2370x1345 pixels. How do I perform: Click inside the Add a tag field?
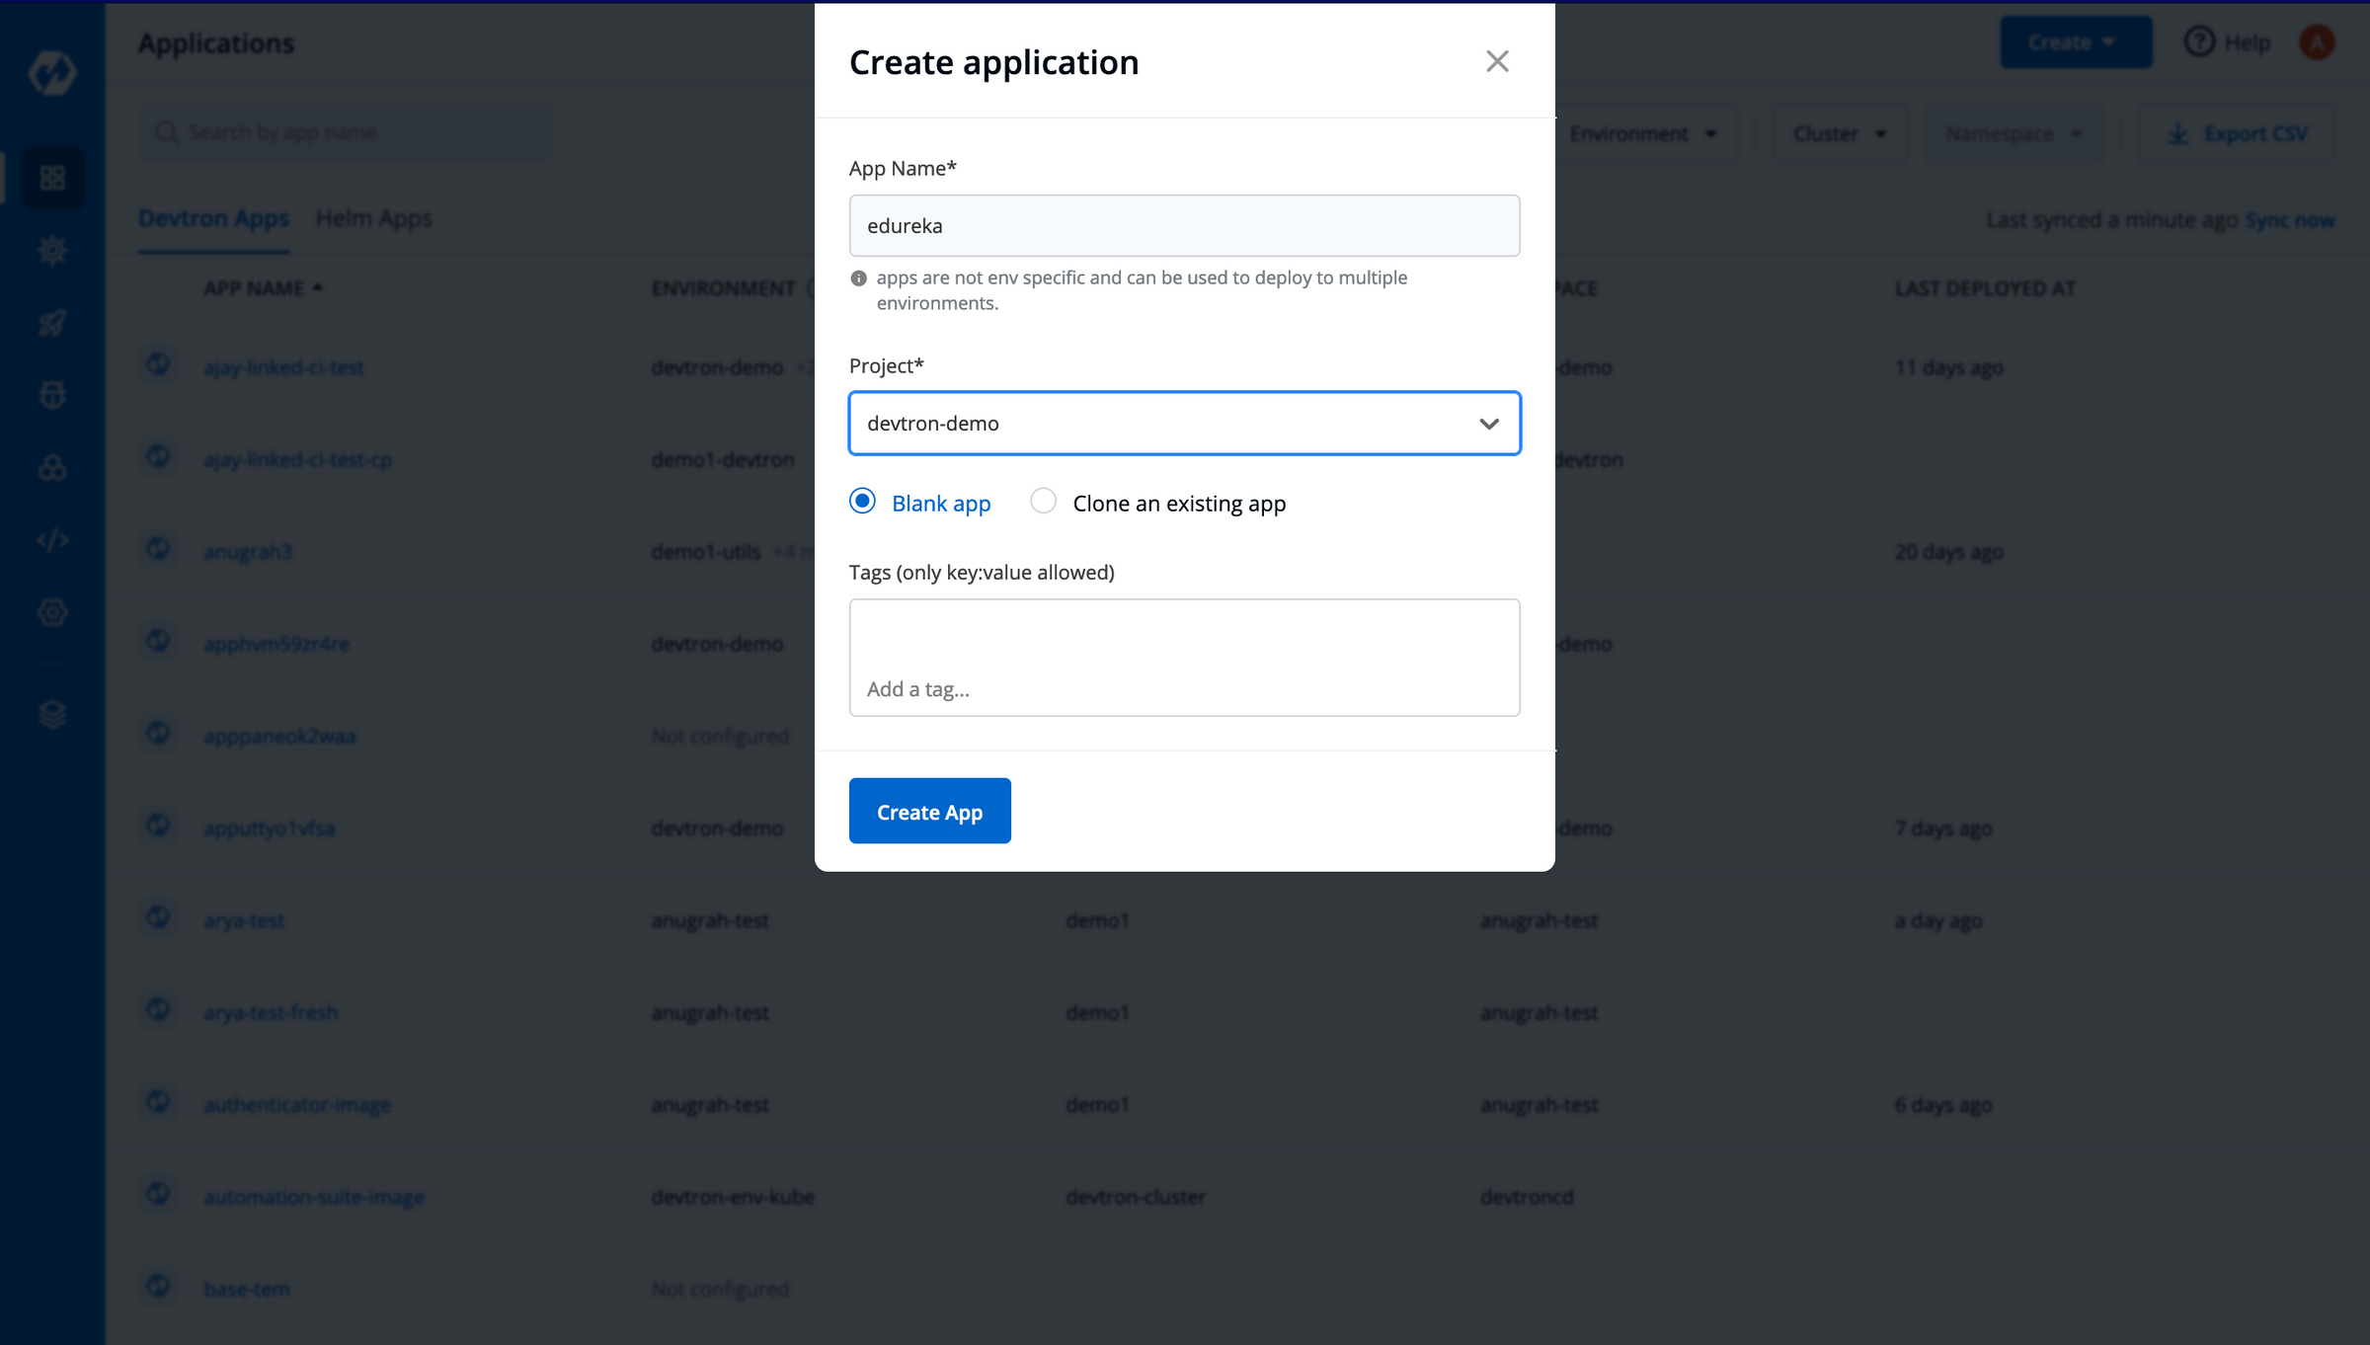(x=1184, y=658)
